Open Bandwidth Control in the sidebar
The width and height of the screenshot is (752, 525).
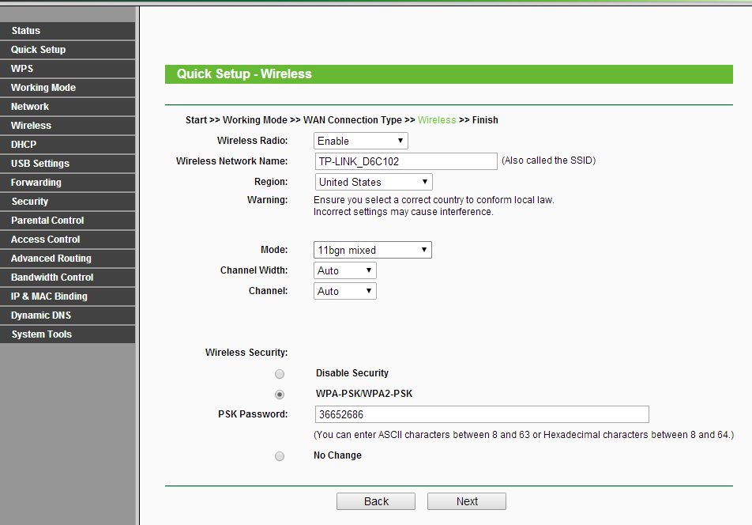point(67,278)
